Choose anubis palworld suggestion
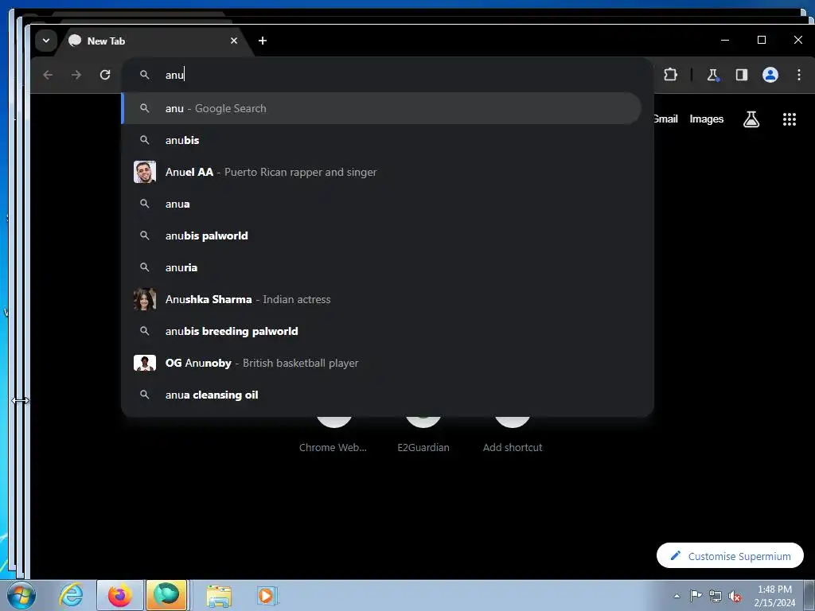 382,235
